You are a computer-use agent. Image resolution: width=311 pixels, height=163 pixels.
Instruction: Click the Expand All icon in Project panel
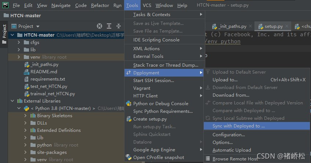tap(109, 26)
